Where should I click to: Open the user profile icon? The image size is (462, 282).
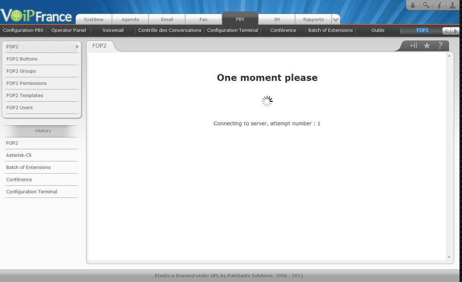click(452, 5)
